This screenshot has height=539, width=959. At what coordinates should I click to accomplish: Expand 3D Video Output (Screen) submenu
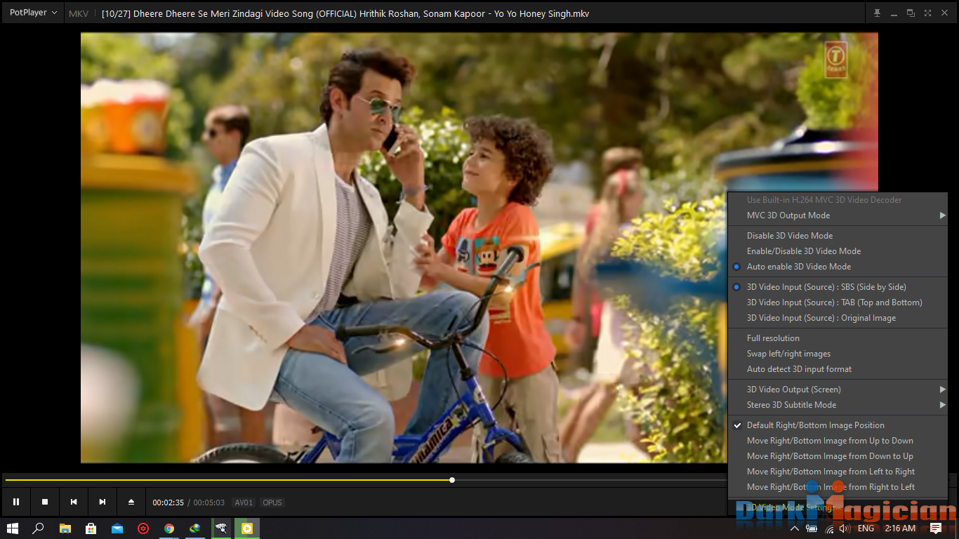tap(838, 390)
